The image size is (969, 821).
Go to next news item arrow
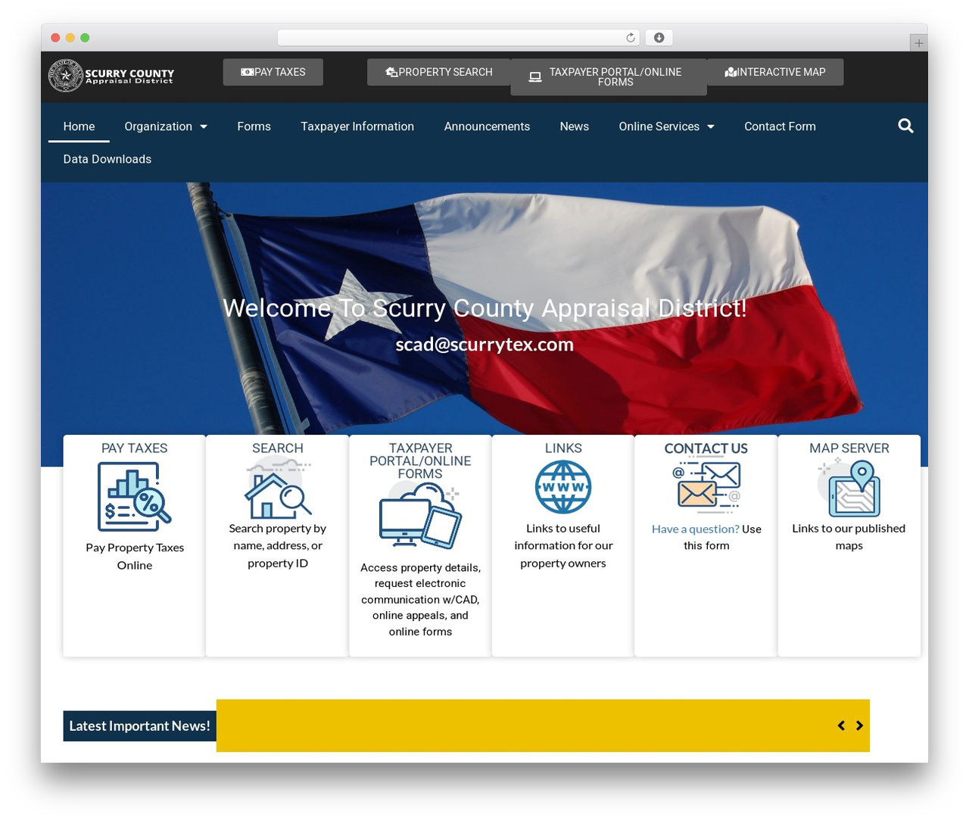tap(859, 726)
